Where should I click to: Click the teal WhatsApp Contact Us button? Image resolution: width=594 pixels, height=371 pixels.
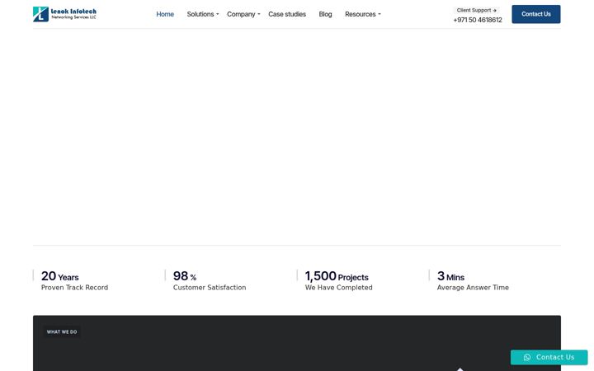coord(549,357)
